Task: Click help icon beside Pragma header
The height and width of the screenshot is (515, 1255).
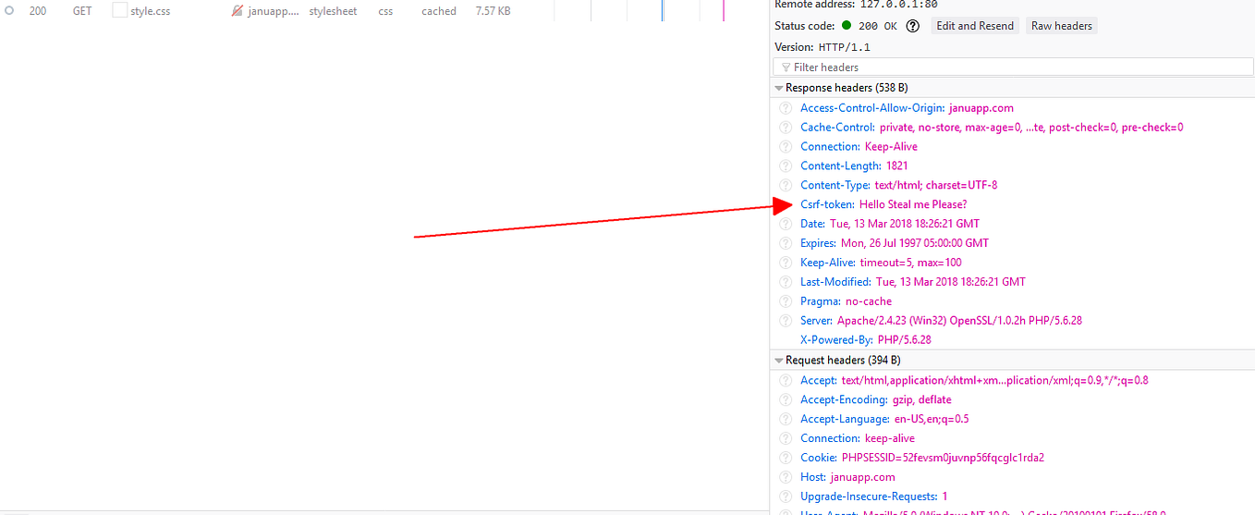Action: coord(786,301)
